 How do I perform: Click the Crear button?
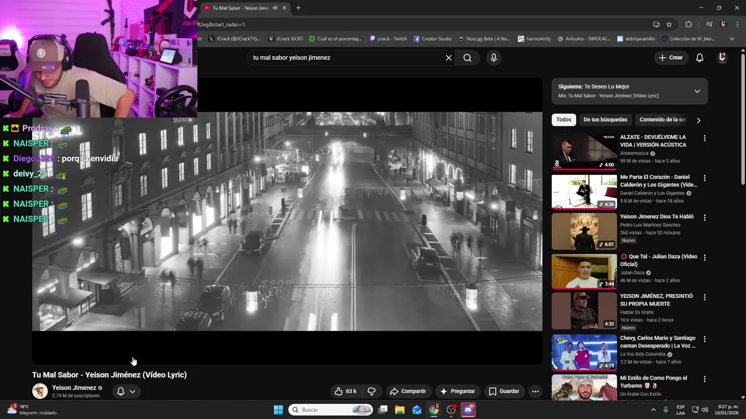click(x=670, y=58)
